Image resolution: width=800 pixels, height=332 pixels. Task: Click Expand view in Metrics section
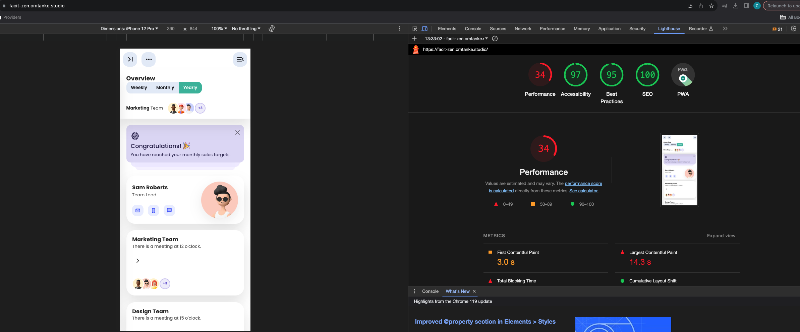[721, 236]
